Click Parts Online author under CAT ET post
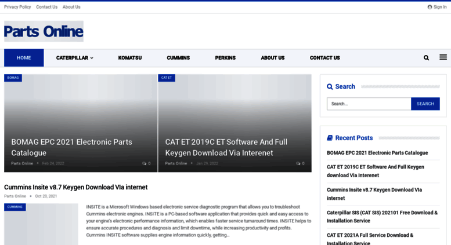 click(x=176, y=163)
